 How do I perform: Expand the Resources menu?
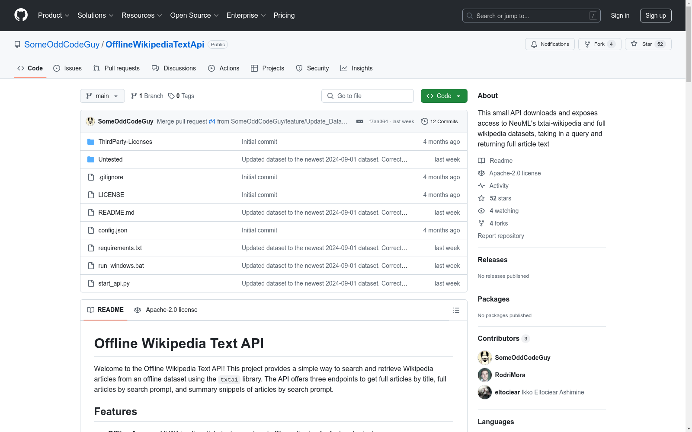point(142,16)
